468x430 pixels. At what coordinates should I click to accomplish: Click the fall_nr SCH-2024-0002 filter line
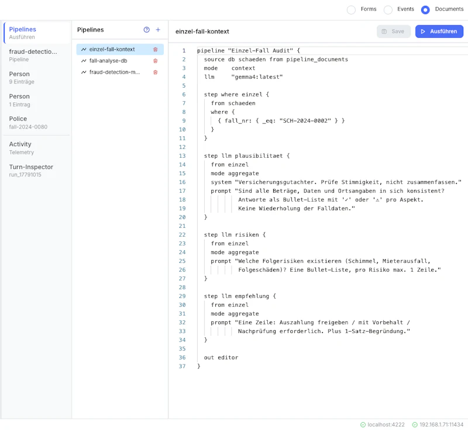click(281, 121)
